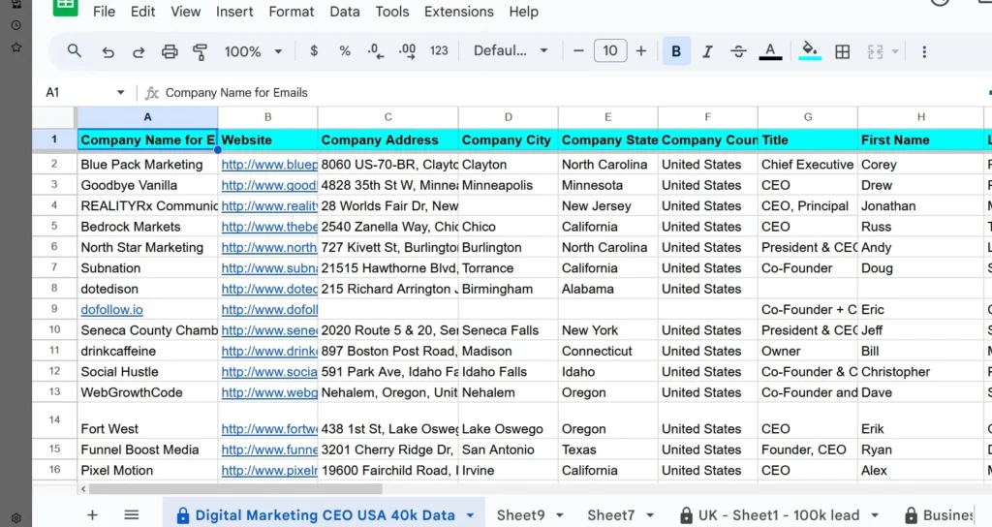Open the File menu
Screen dimensions: 992x527
click(x=104, y=12)
